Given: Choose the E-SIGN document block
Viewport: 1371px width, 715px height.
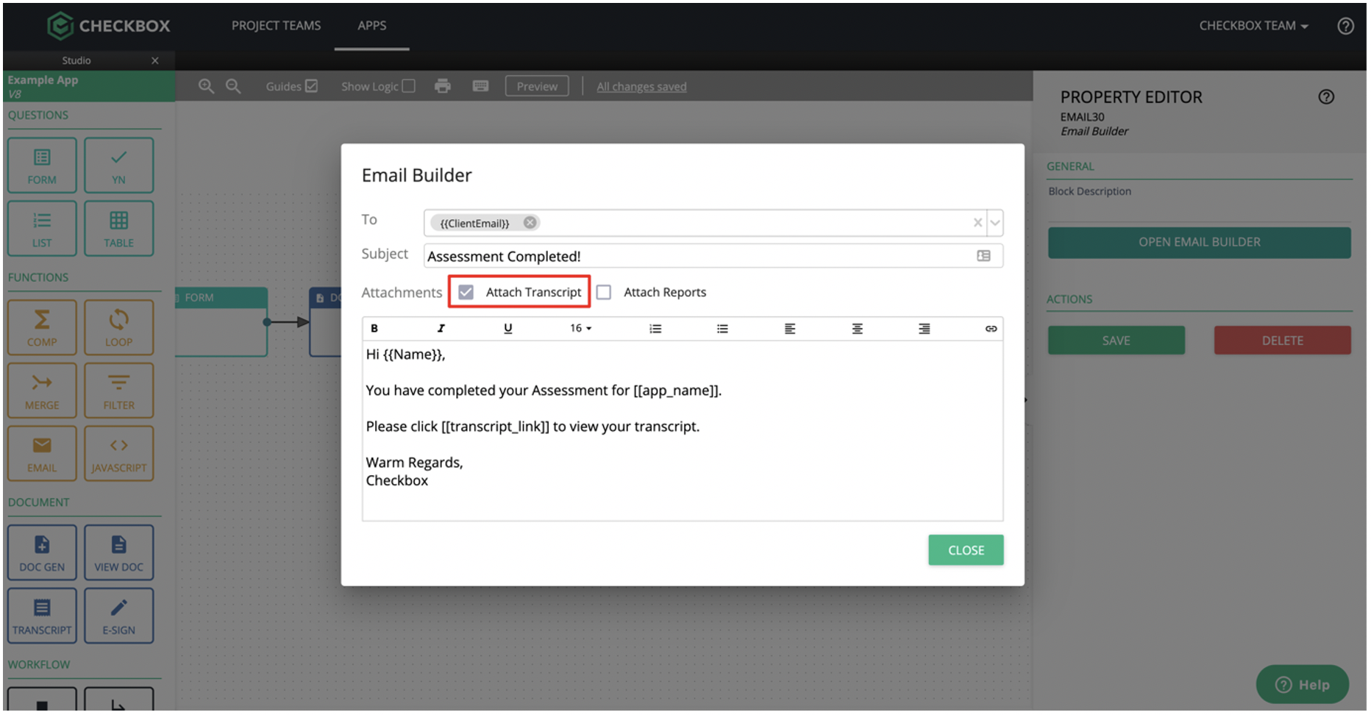Looking at the screenshot, I should tap(118, 616).
